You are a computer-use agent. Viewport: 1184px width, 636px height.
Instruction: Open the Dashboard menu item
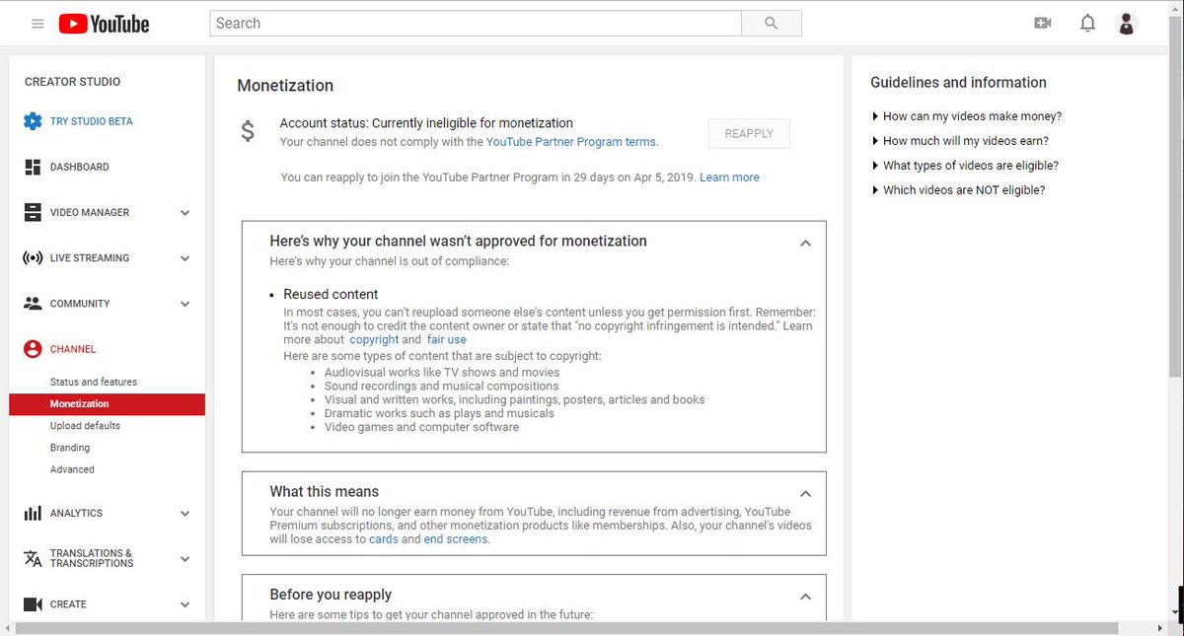[x=80, y=168]
